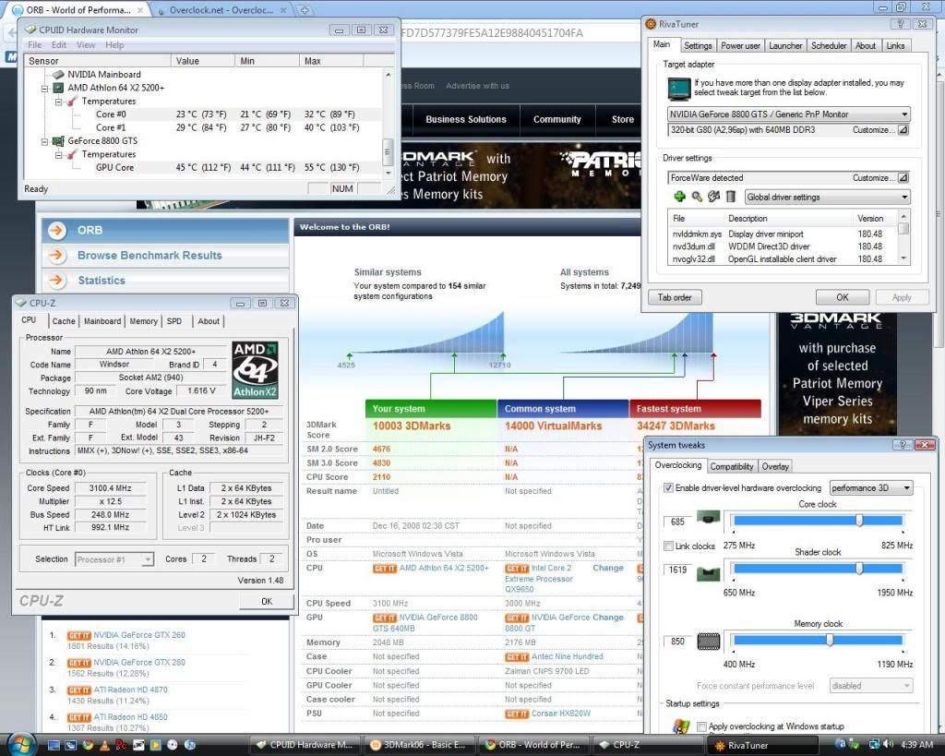Image resolution: width=945 pixels, height=756 pixels.
Task: Click the Chrome icon in quick launch bar
Action: [x=88, y=745]
